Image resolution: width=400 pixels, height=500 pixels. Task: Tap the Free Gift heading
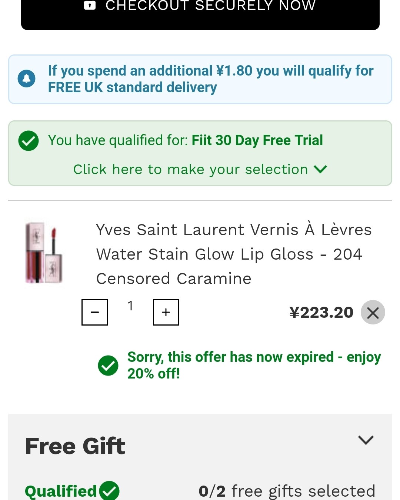[x=75, y=446]
